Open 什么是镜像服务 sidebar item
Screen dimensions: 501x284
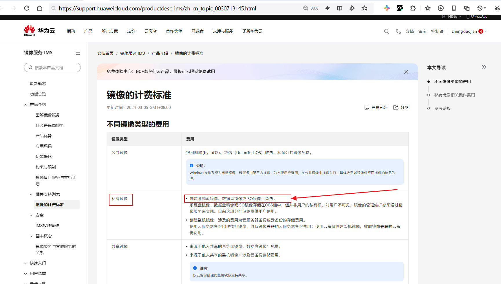tap(50, 126)
